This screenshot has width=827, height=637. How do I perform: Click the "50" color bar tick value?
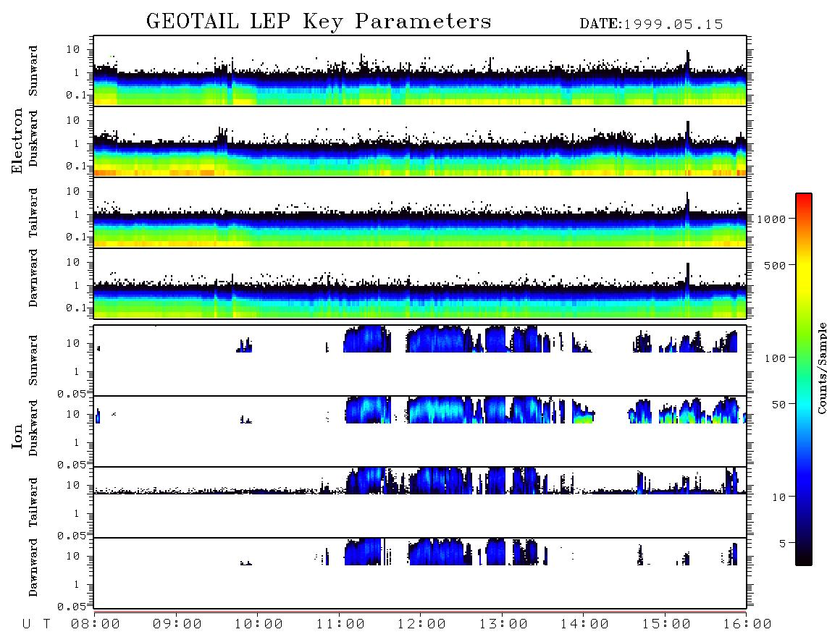tap(778, 405)
